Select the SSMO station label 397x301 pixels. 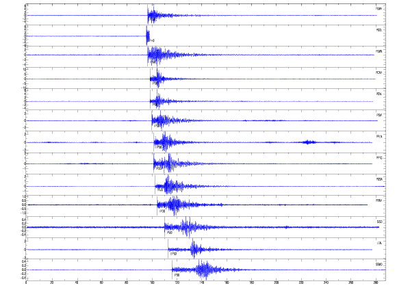tap(379, 265)
